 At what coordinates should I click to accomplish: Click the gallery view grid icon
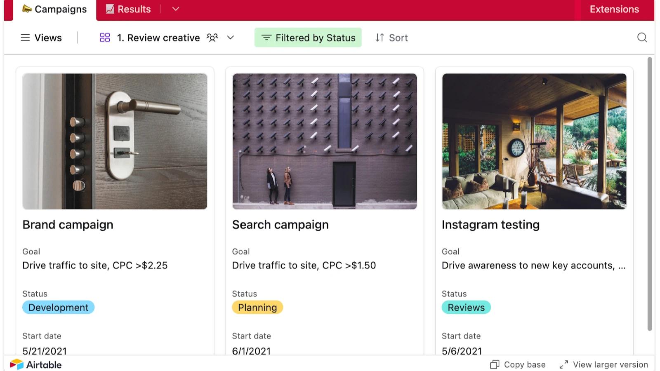click(x=105, y=38)
